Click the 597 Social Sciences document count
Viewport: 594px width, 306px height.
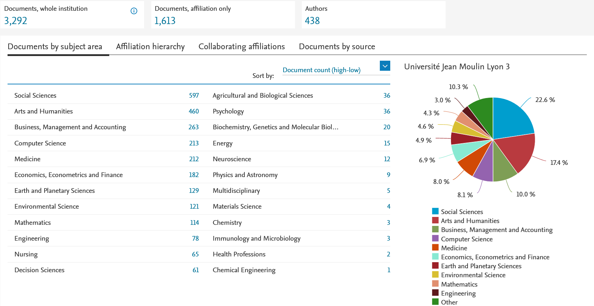[194, 96]
